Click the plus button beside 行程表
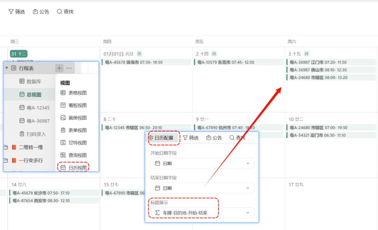This screenshot has width=378, height=230. coord(59,68)
